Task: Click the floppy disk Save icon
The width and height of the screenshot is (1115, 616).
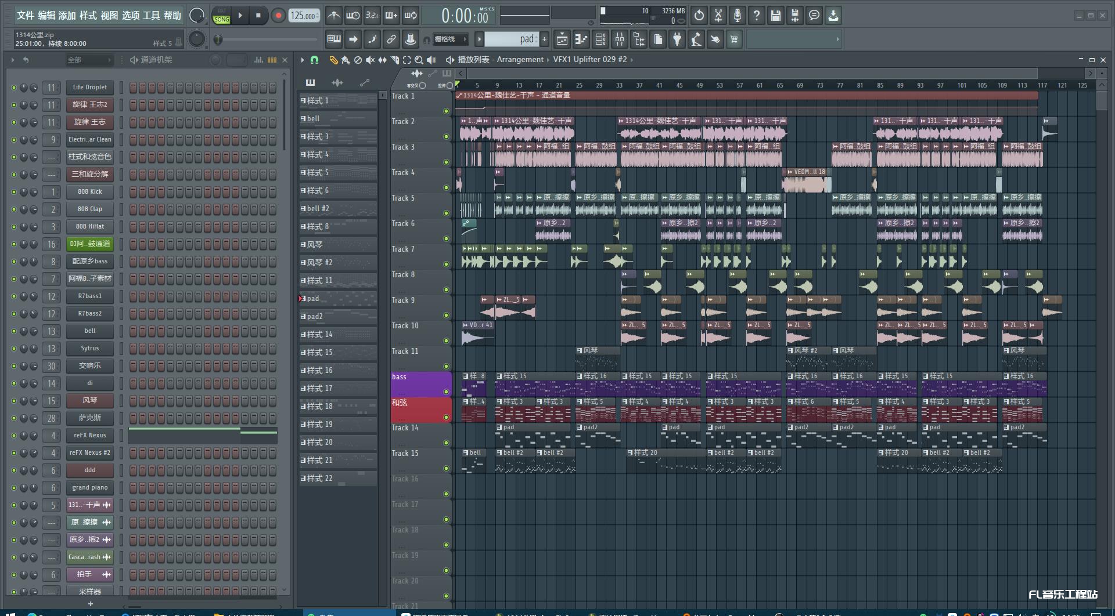Action: (776, 16)
